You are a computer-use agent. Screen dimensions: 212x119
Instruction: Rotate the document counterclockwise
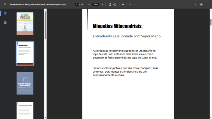pyautogui.click(x=115, y=4)
